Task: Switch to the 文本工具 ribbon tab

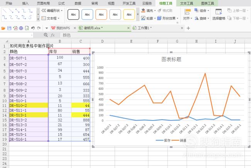Action: click(187, 3)
